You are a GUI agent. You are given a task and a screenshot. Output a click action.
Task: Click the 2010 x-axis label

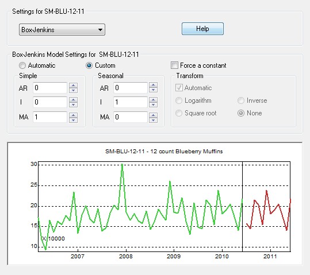click(x=222, y=256)
